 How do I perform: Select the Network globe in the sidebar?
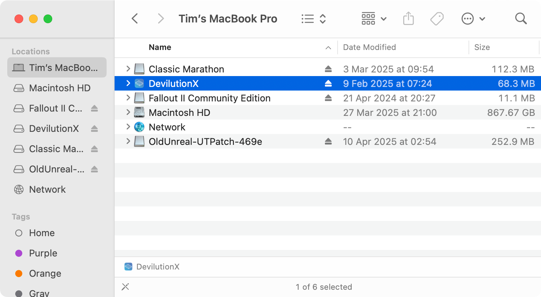[x=18, y=189]
